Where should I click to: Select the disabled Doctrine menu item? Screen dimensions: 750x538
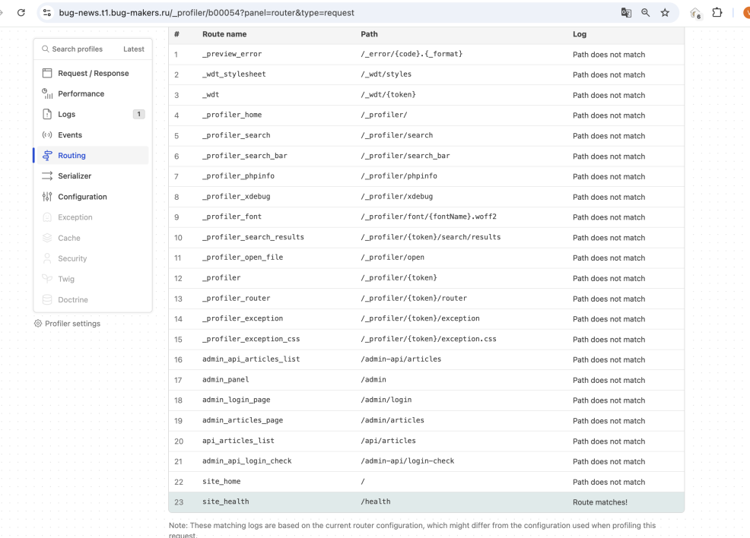pyautogui.click(x=93, y=299)
